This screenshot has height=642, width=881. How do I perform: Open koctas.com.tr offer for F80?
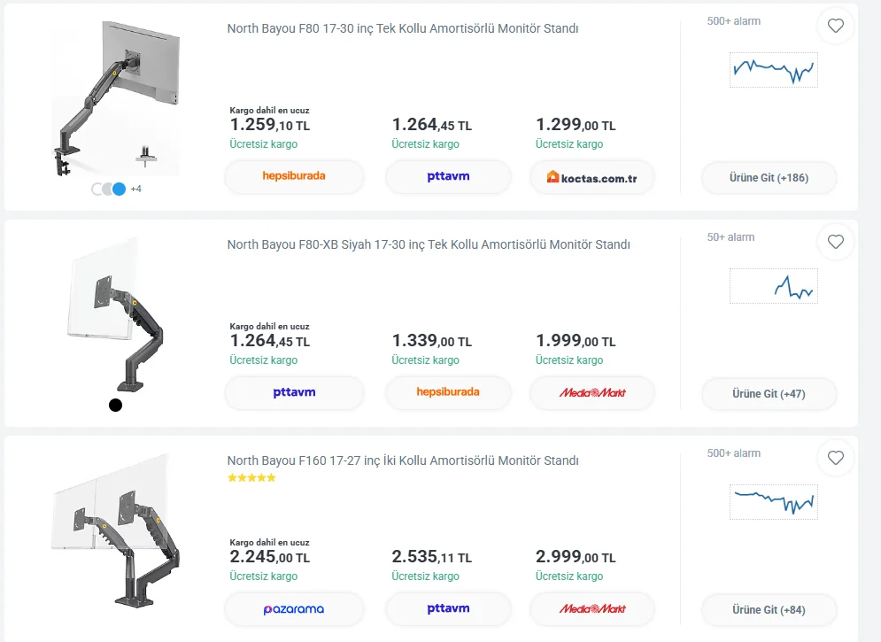(x=591, y=177)
